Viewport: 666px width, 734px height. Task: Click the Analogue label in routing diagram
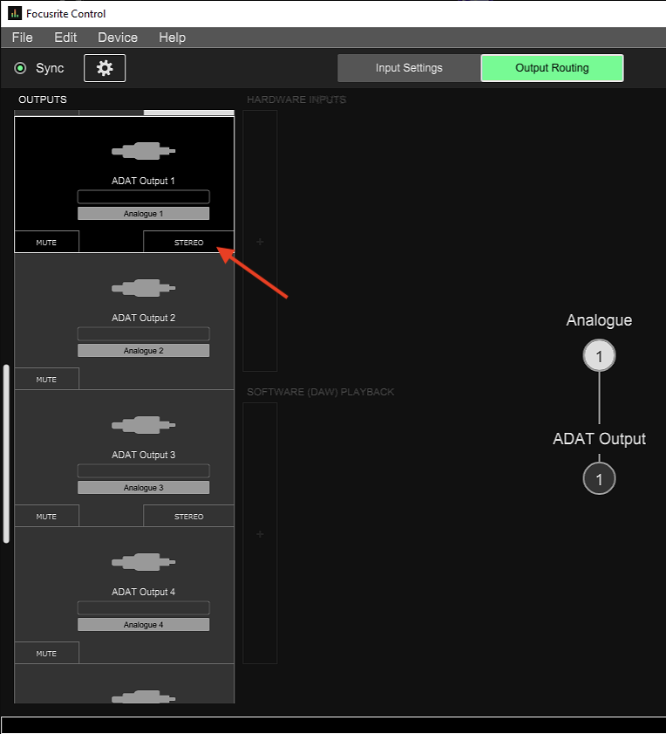tap(599, 320)
